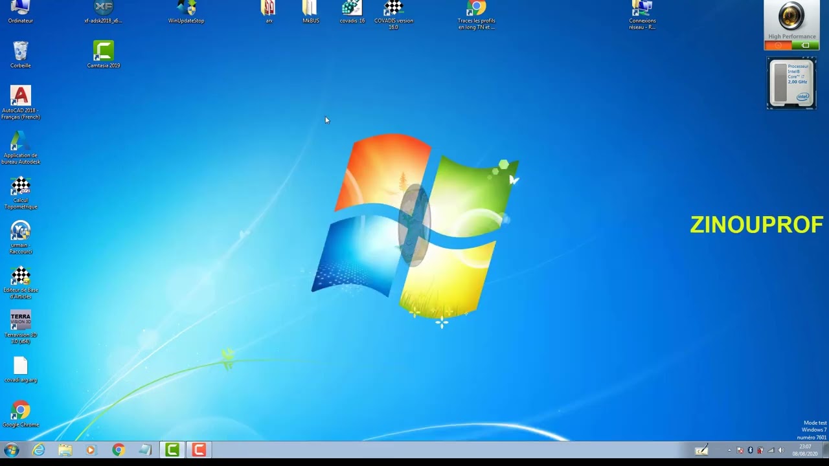Select the covadis 16 desktop icon
The width and height of the screenshot is (829, 466).
[x=352, y=12]
